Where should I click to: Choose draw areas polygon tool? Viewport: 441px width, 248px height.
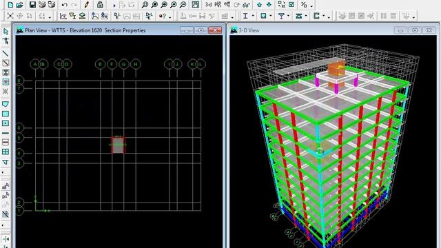tap(6, 104)
